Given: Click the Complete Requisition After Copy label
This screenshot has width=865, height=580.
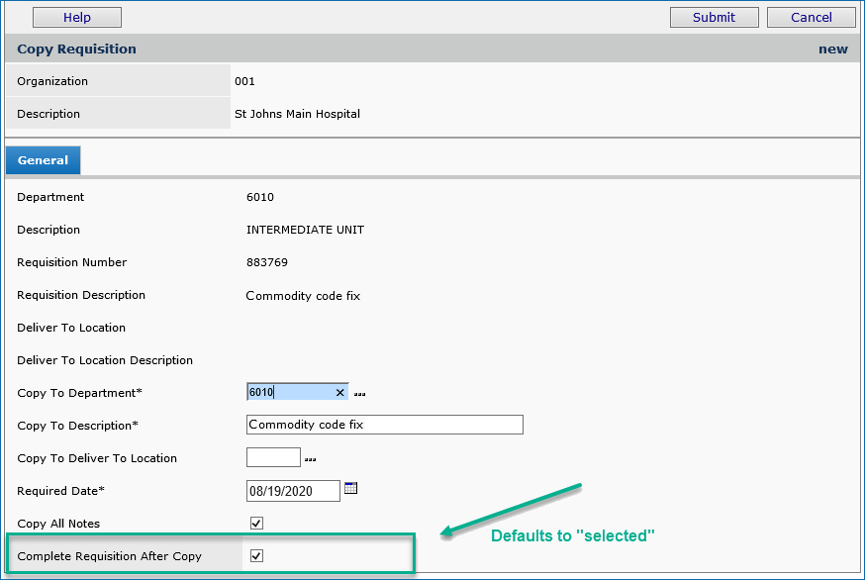Looking at the screenshot, I should point(109,556).
